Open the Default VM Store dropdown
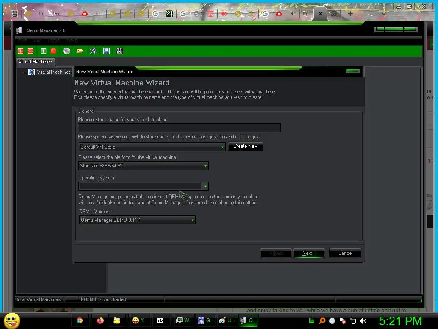438x329 pixels. point(152,147)
